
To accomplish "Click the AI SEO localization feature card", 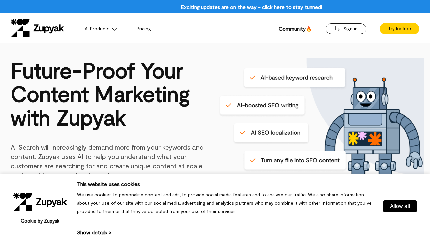I will [x=271, y=132].
